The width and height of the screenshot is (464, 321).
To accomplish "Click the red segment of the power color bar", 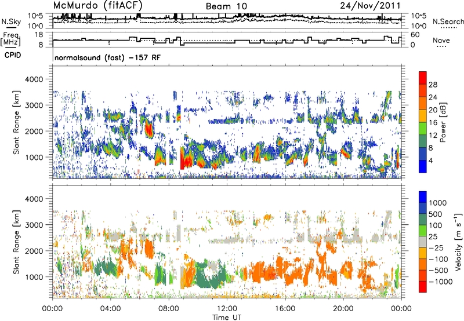I will [423, 78].
